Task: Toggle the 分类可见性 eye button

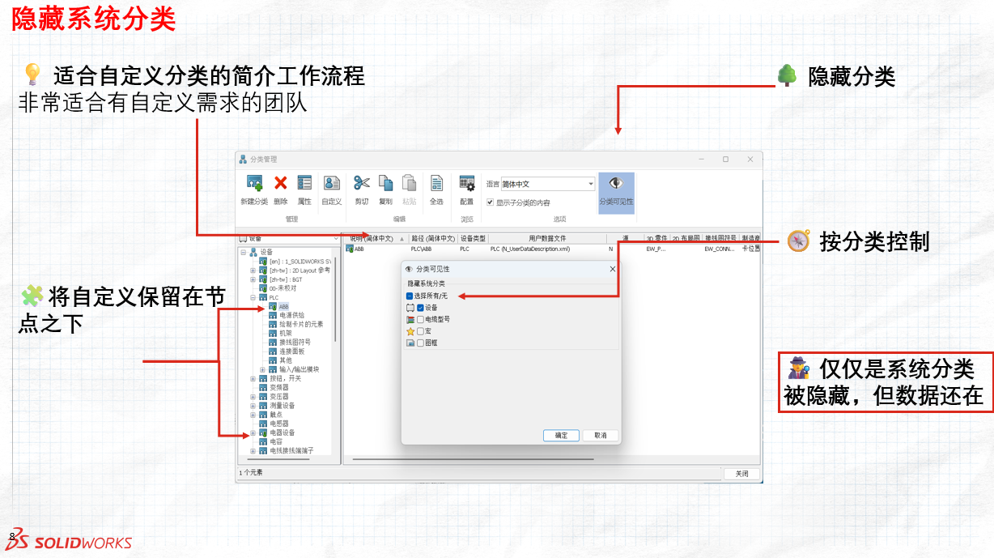Action: [x=616, y=192]
